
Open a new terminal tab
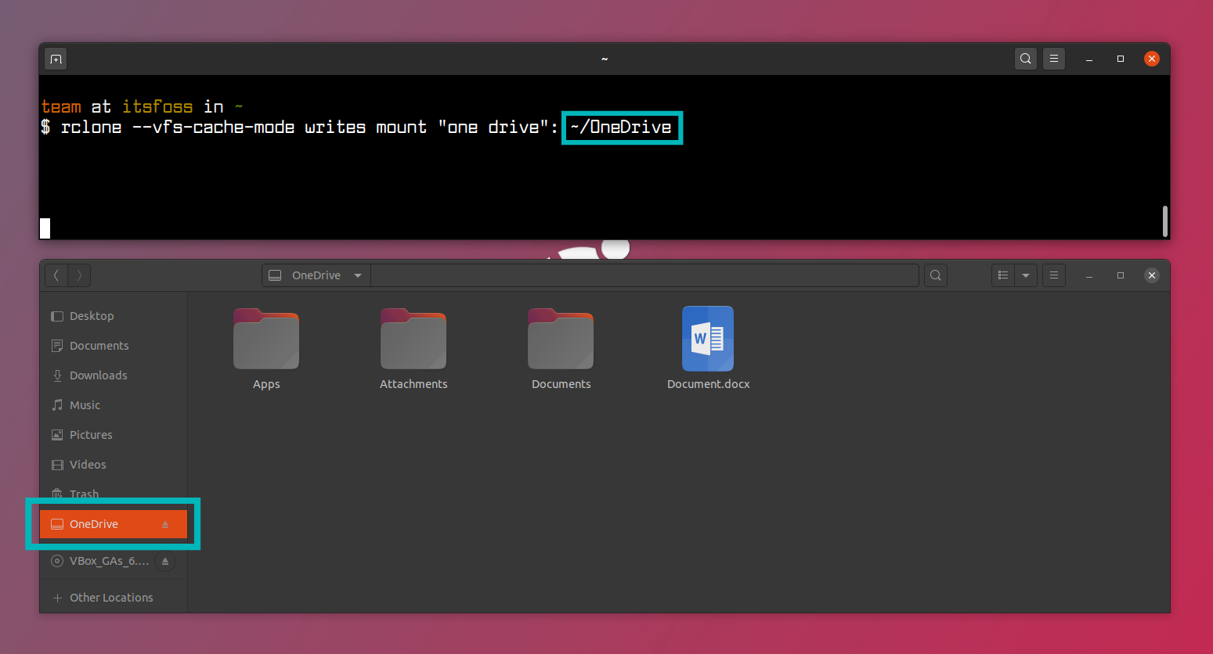coord(55,58)
